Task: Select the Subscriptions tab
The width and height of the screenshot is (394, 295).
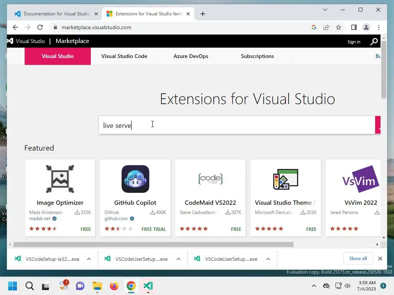Action: [257, 56]
